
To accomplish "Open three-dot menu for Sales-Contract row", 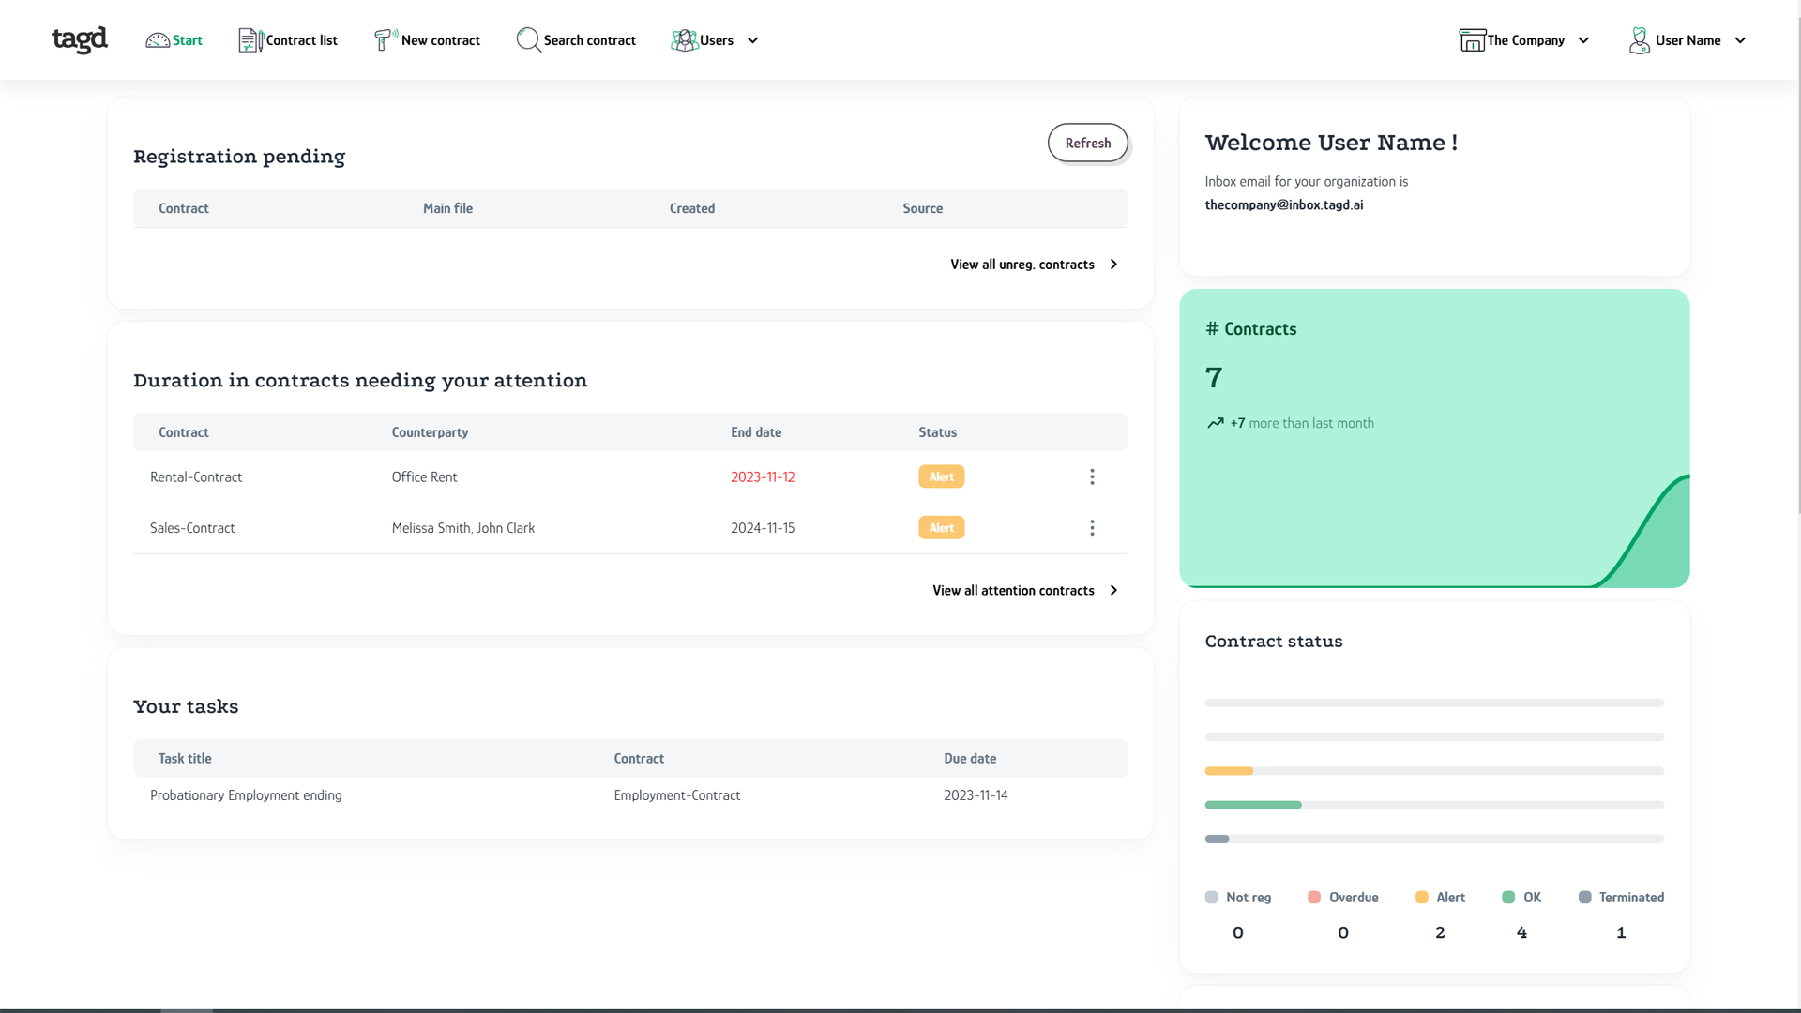I will click(x=1092, y=528).
